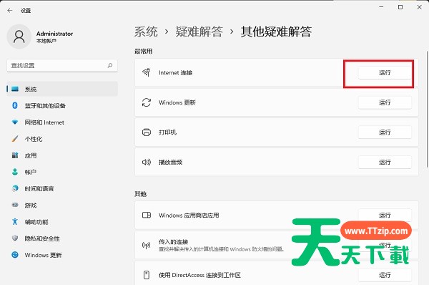The height and width of the screenshot is (285, 429).
Task: Select 隐私和安全性 in sidebar
Action: point(62,238)
